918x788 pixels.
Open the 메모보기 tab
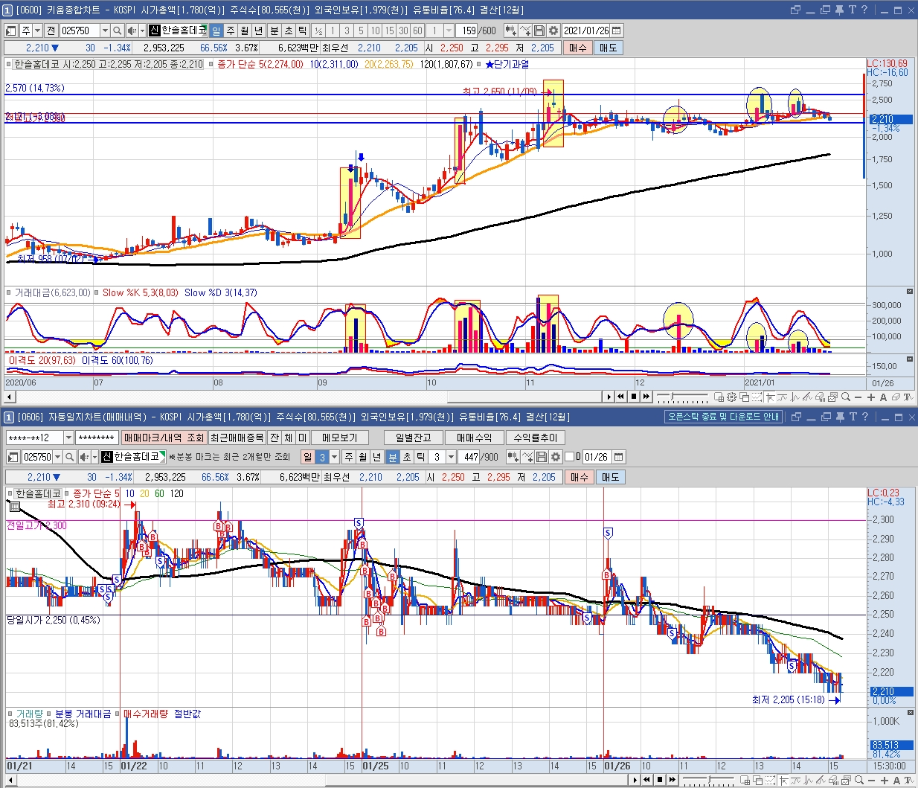(339, 438)
